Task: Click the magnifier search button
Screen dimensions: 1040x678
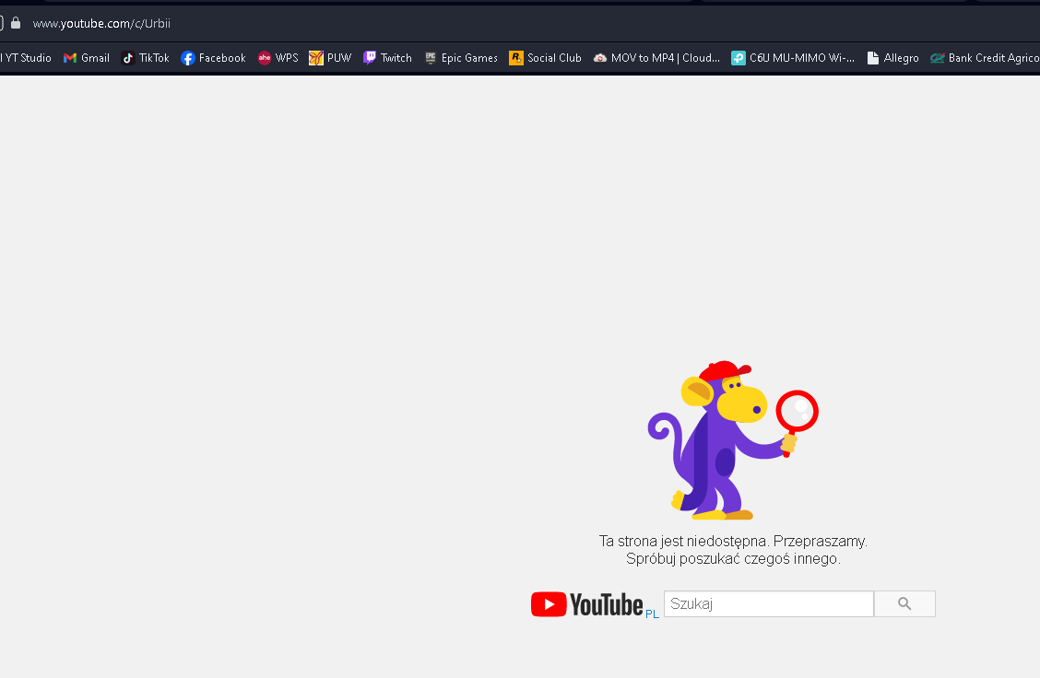Action: coord(904,603)
